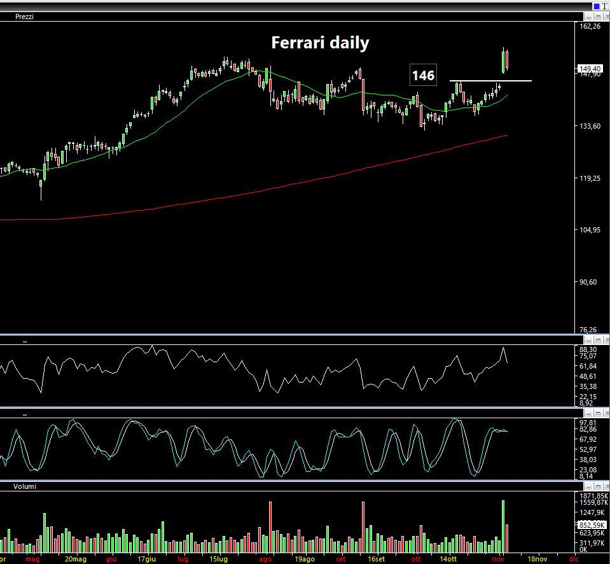Click the 20mag date label
Image resolution: width=610 pixels, height=564 pixels.
75,560
